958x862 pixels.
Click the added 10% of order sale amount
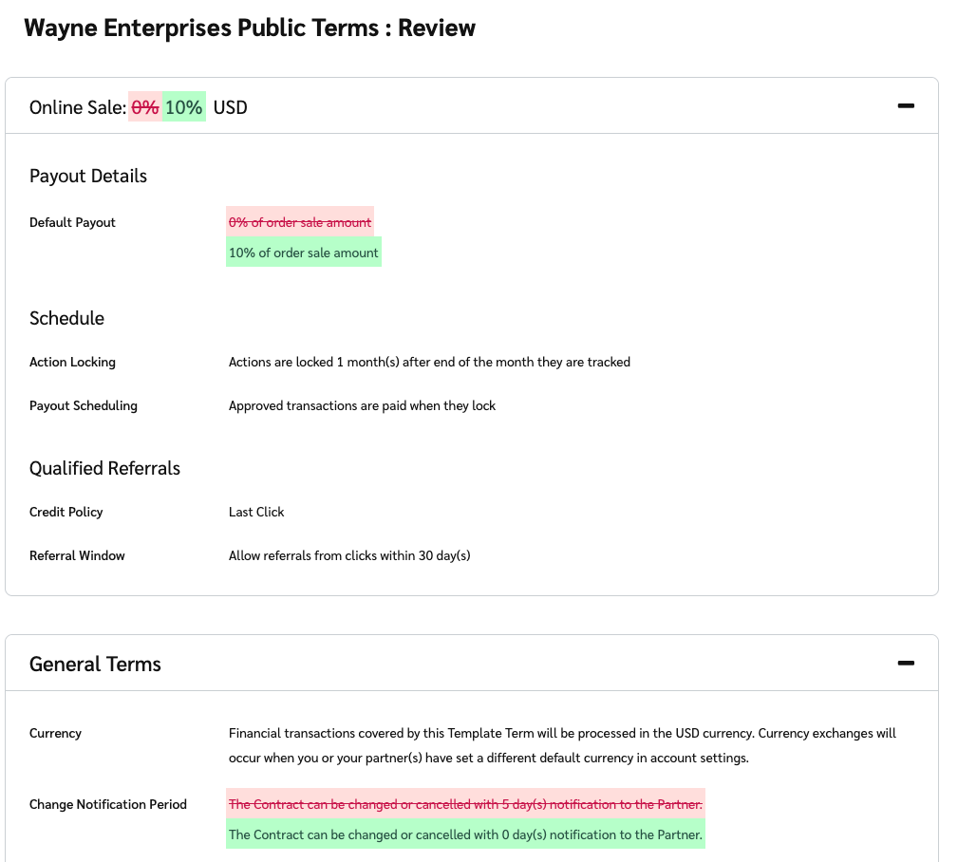[303, 253]
